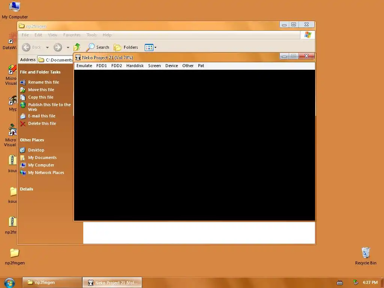Screen dimensions: 384x288
Task: Click the Windows flag logo in Explorer
Action: pos(308,35)
